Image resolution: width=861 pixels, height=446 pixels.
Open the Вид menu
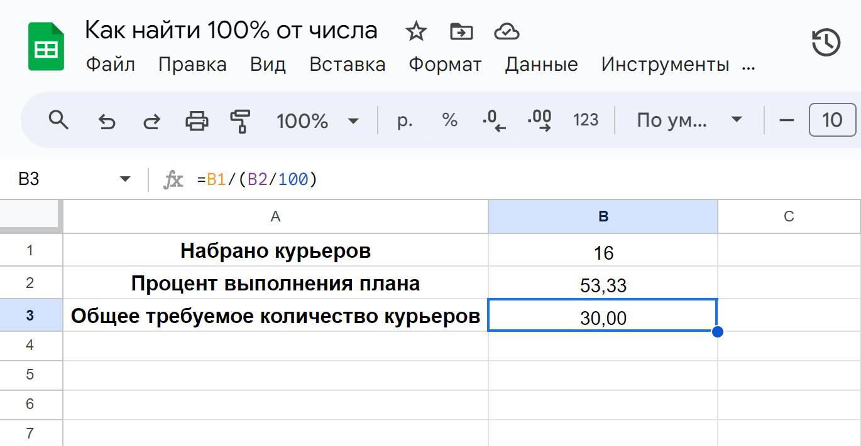268,64
